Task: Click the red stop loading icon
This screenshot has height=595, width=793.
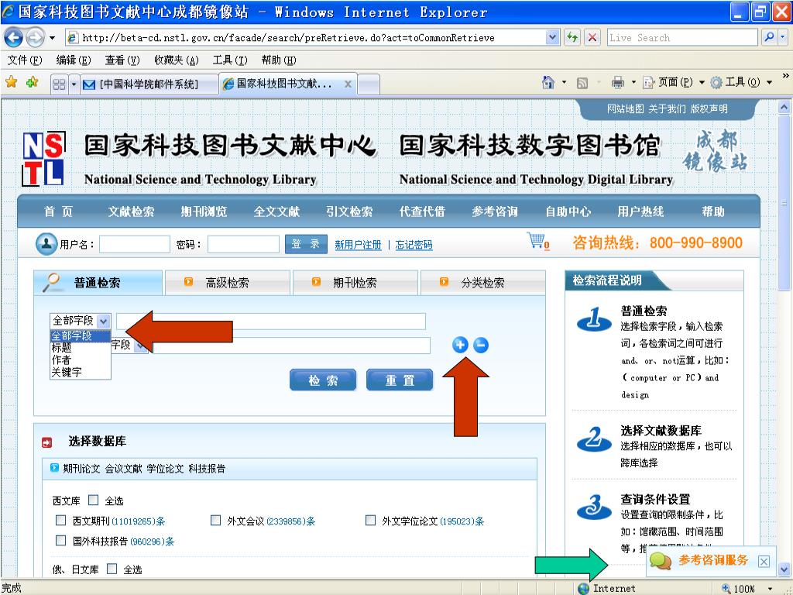Action: [x=592, y=37]
